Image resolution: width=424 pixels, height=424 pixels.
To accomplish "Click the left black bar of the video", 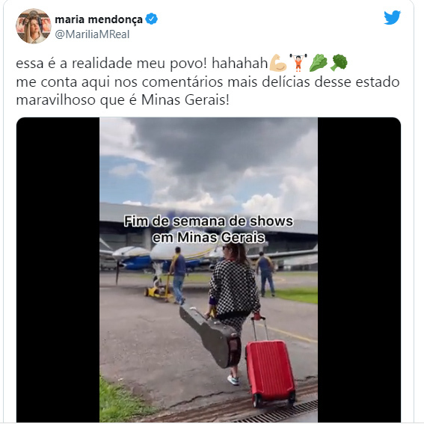I will pyautogui.click(x=58, y=270).
